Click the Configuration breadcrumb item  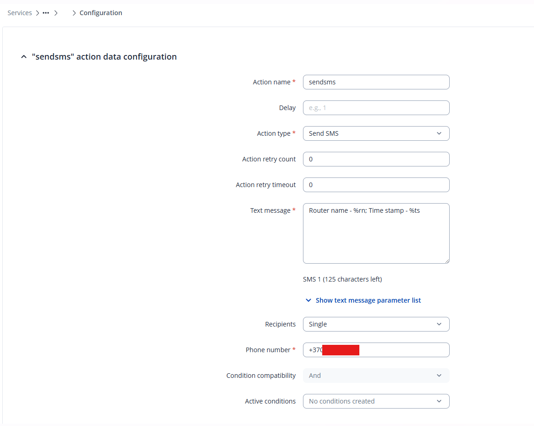[x=100, y=13]
